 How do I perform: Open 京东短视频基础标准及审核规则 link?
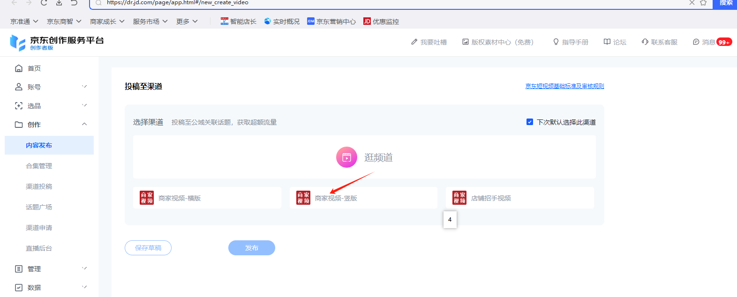click(x=564, y=86)
